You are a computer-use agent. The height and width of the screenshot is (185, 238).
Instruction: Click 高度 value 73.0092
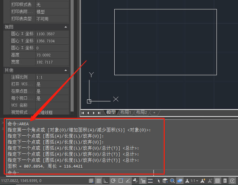[52, 55]
